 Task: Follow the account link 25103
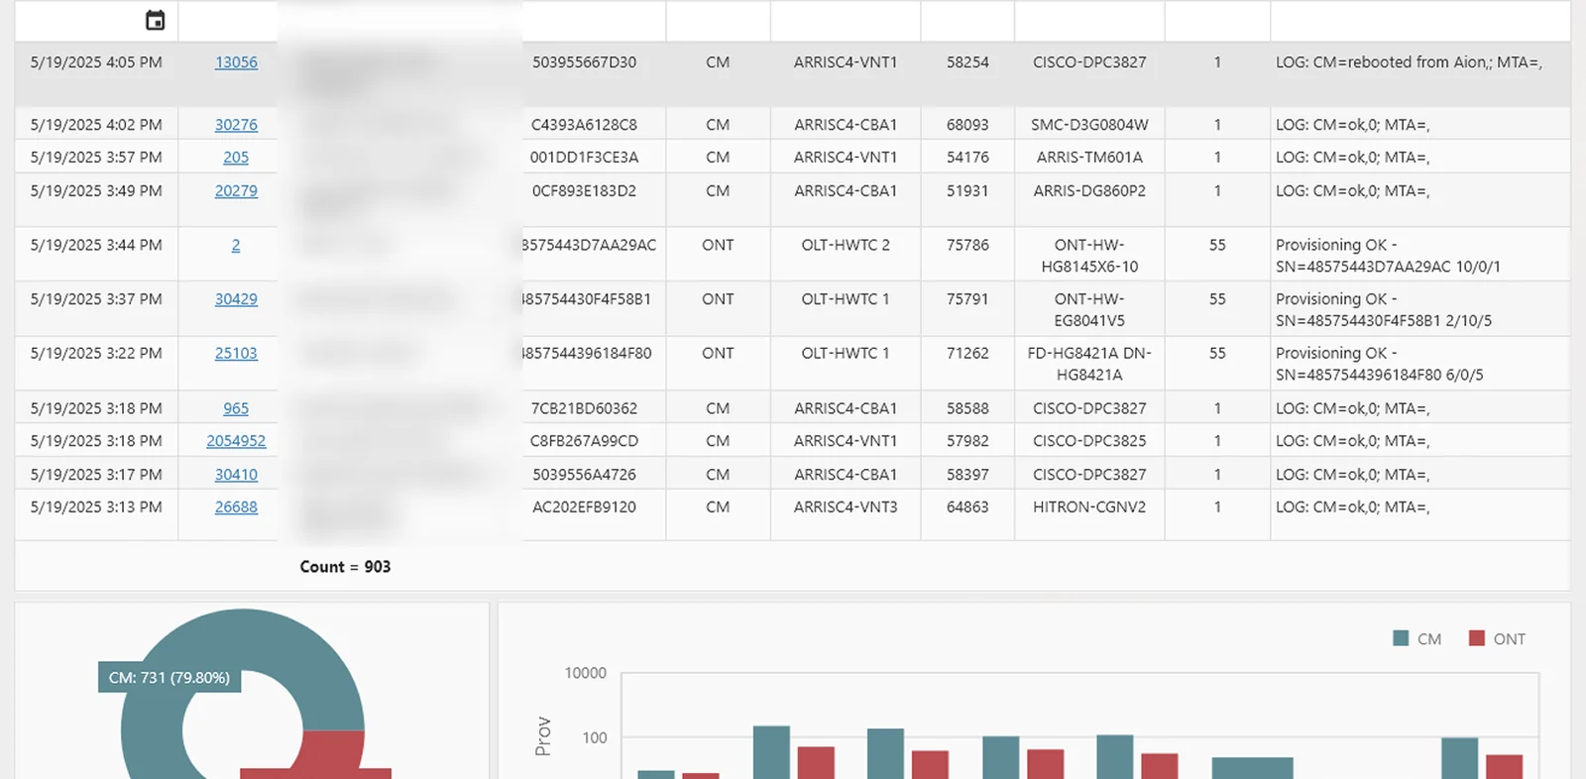tap(236, 354)
